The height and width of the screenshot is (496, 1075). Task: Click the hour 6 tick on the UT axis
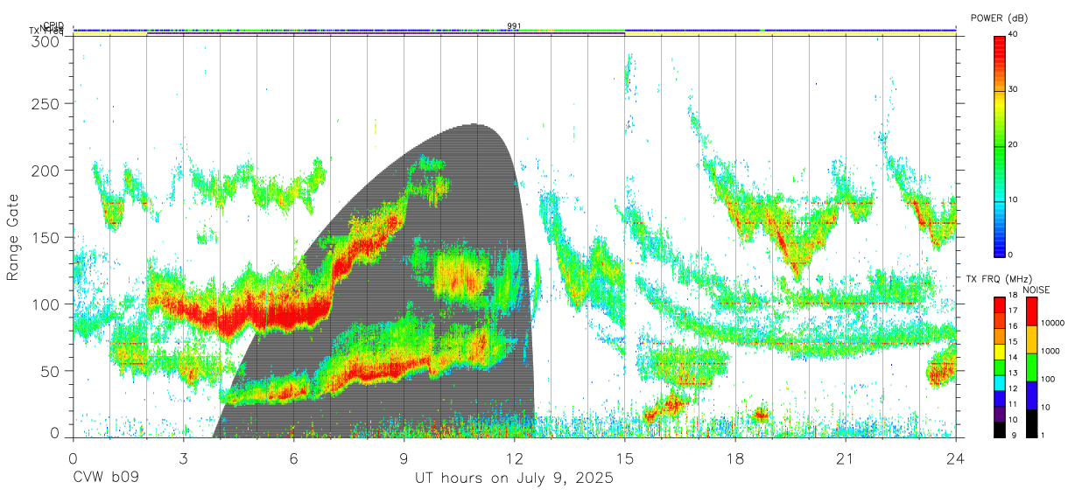(293, 458)
